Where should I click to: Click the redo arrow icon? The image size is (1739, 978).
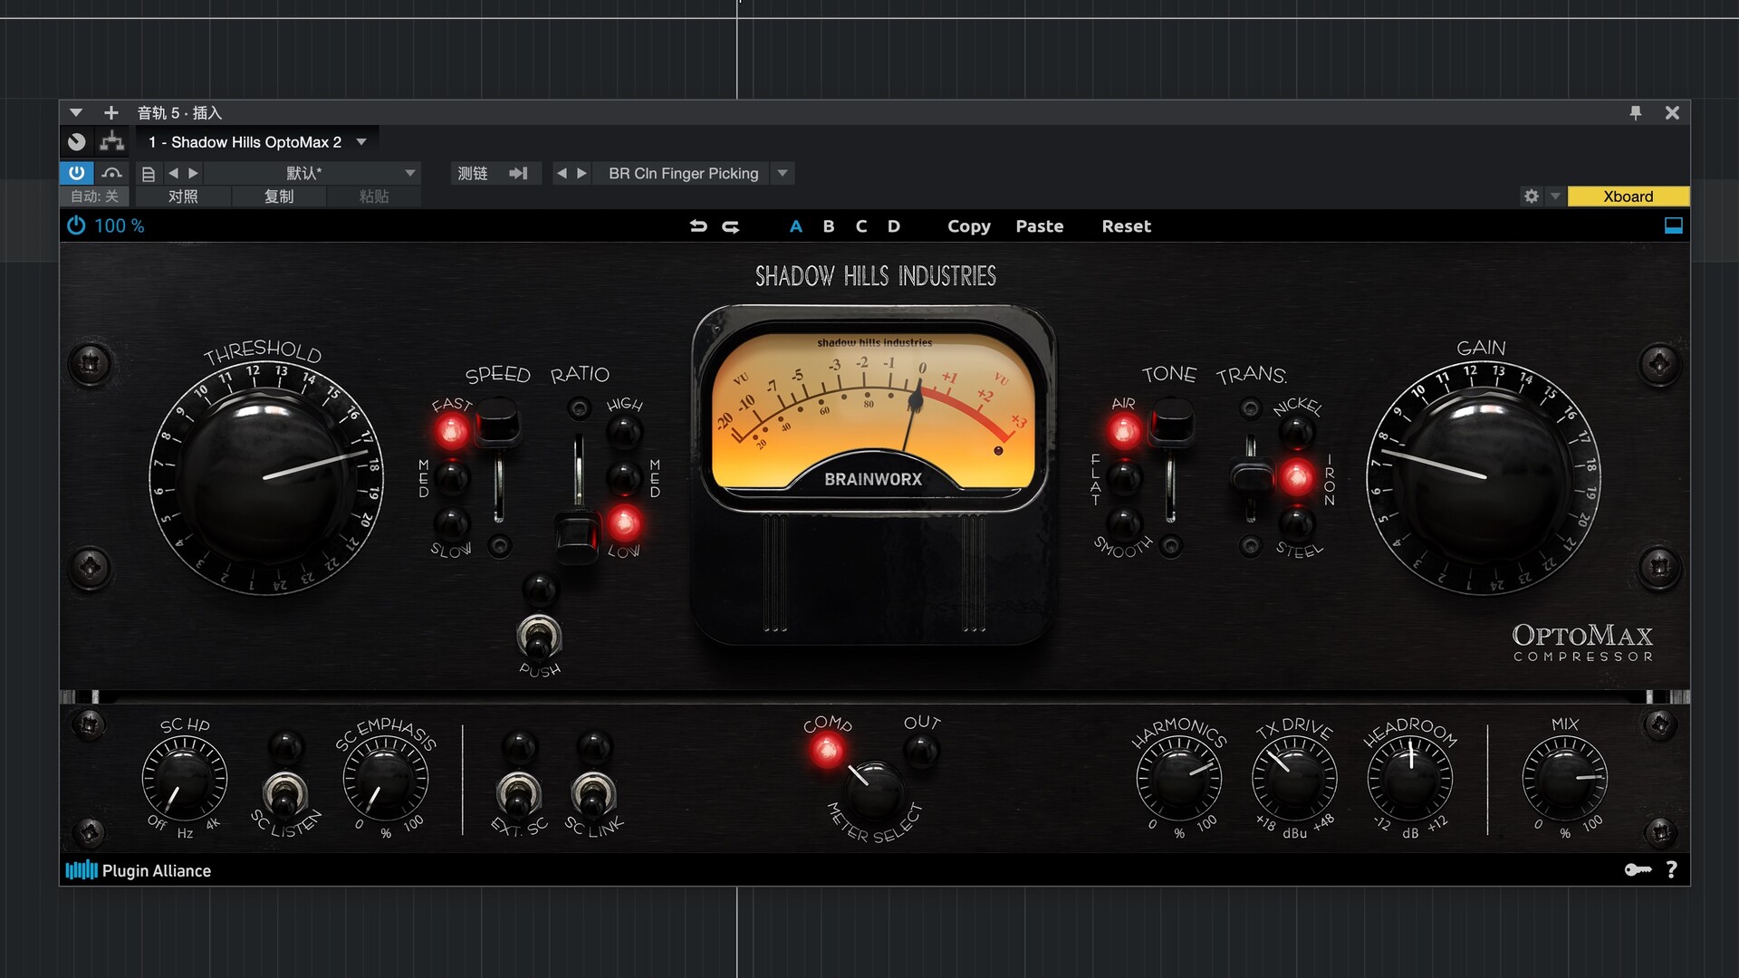click(x=731, y=226)
